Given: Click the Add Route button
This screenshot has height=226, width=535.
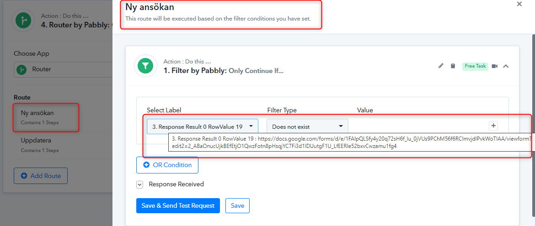Looking at the screenshot, I should coord(41,176).
